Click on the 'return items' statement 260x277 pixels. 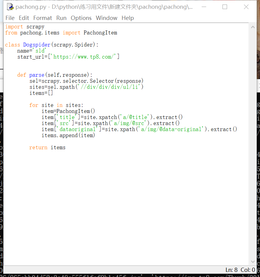pos(47,147)
